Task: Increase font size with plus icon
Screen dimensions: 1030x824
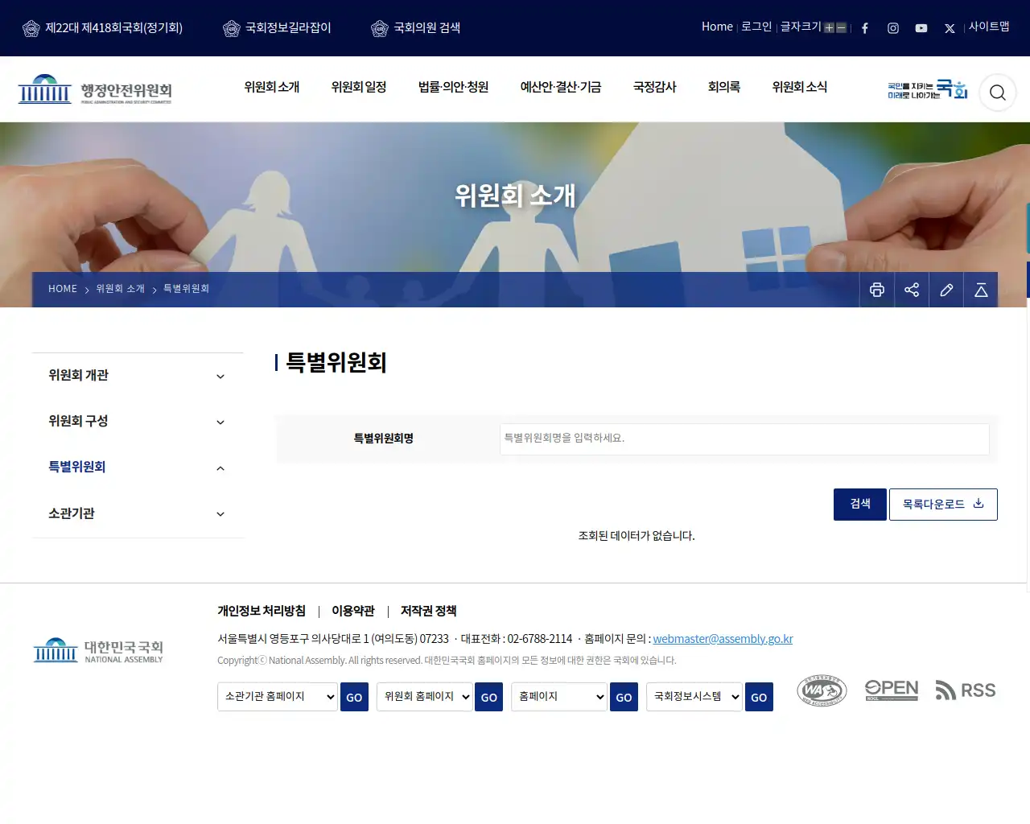Action: point(829,27)
